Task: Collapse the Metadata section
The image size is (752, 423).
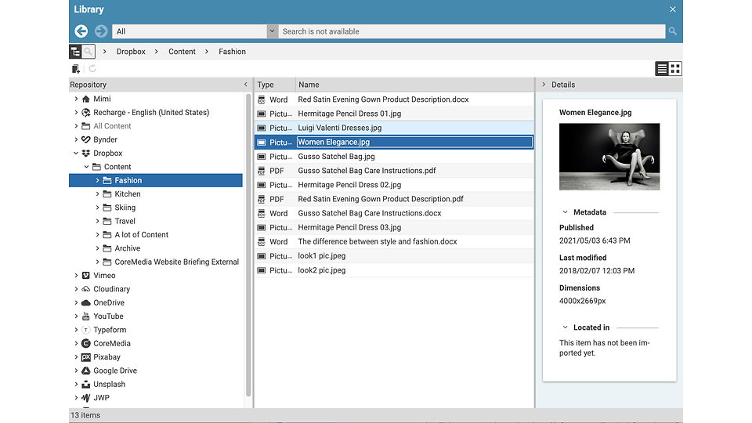Action: (565, 212)
